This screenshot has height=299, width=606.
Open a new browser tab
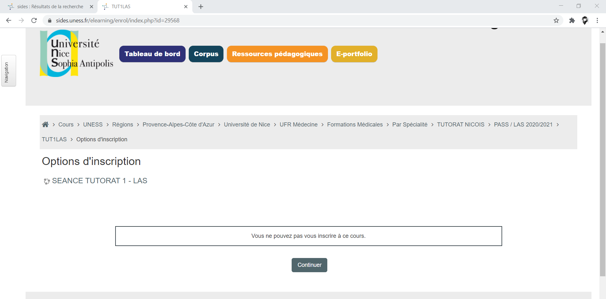tap(201, 7)
